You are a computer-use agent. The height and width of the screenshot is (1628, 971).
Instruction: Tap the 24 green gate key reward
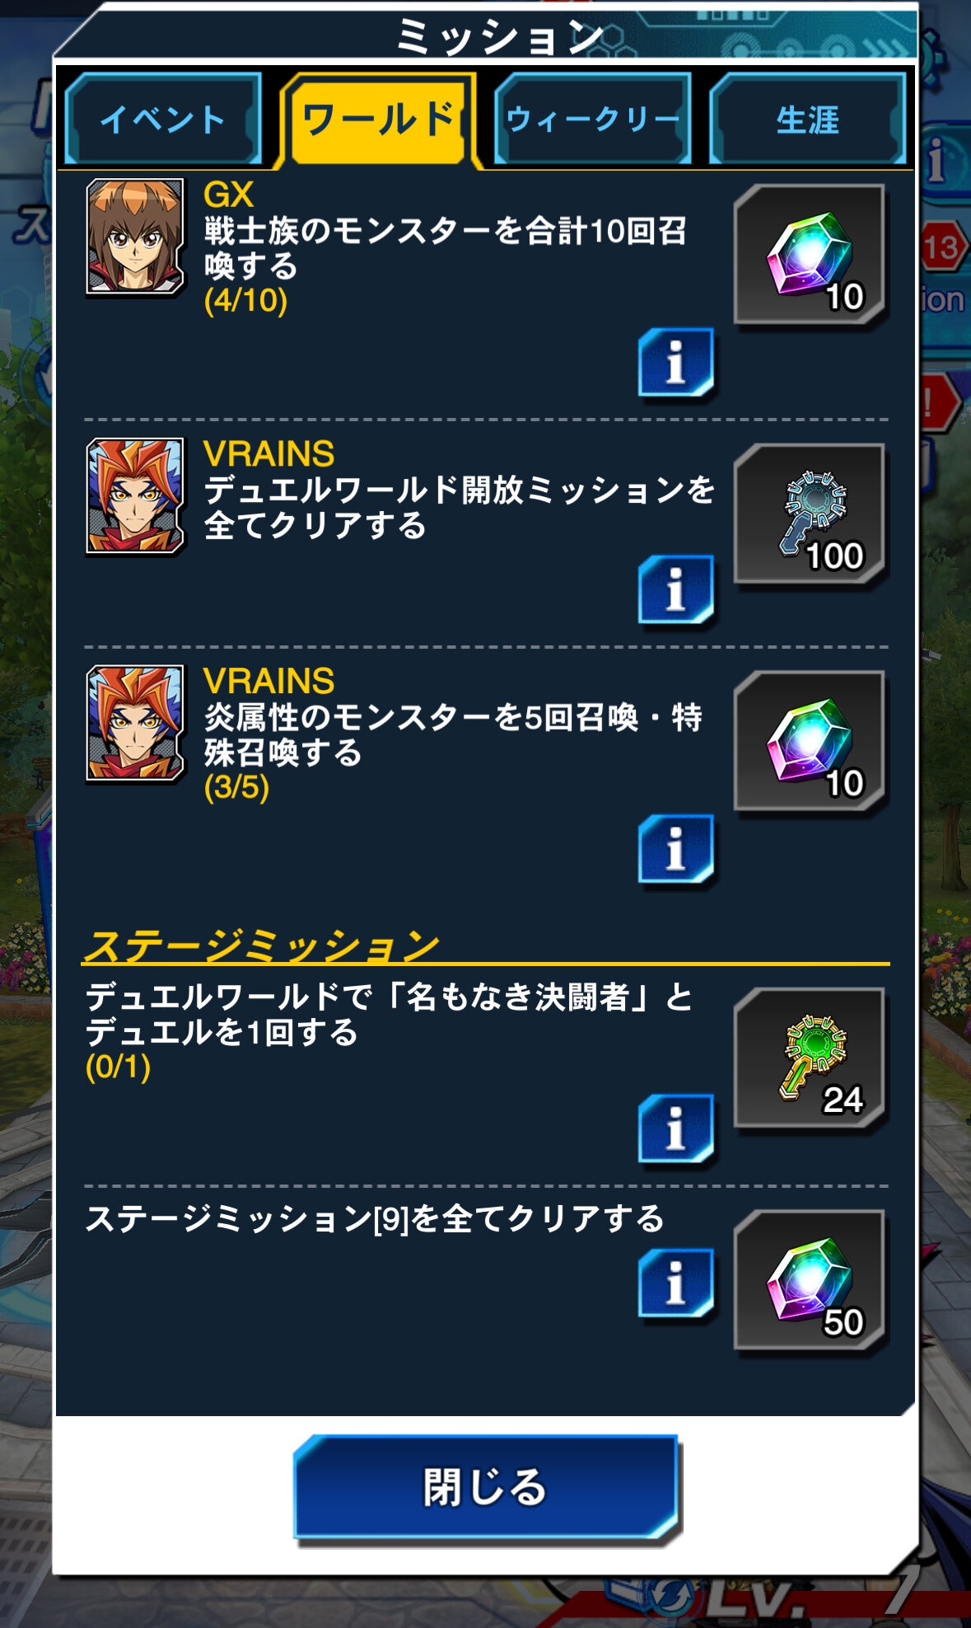point(810,1058)
